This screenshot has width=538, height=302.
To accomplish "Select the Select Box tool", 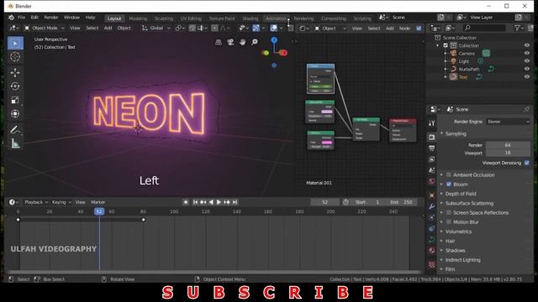I will click(15, 44).
